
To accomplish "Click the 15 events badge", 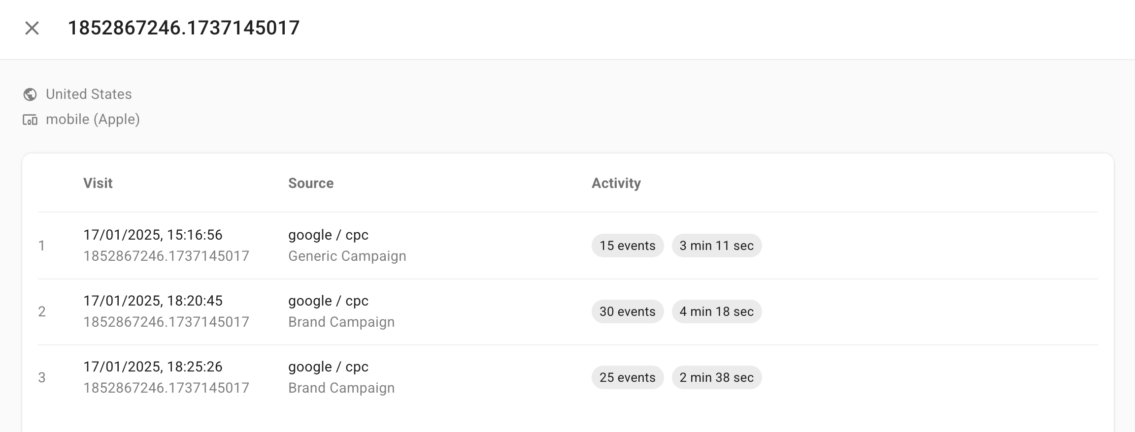I will click(x=627, y=246).
